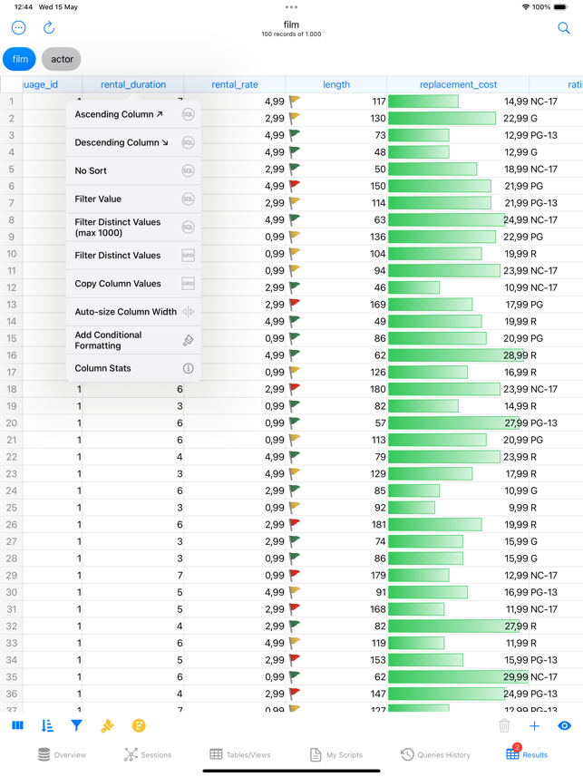Tap the sort order icon
This screenshot has width=583, height=777.
pos(47,725)
